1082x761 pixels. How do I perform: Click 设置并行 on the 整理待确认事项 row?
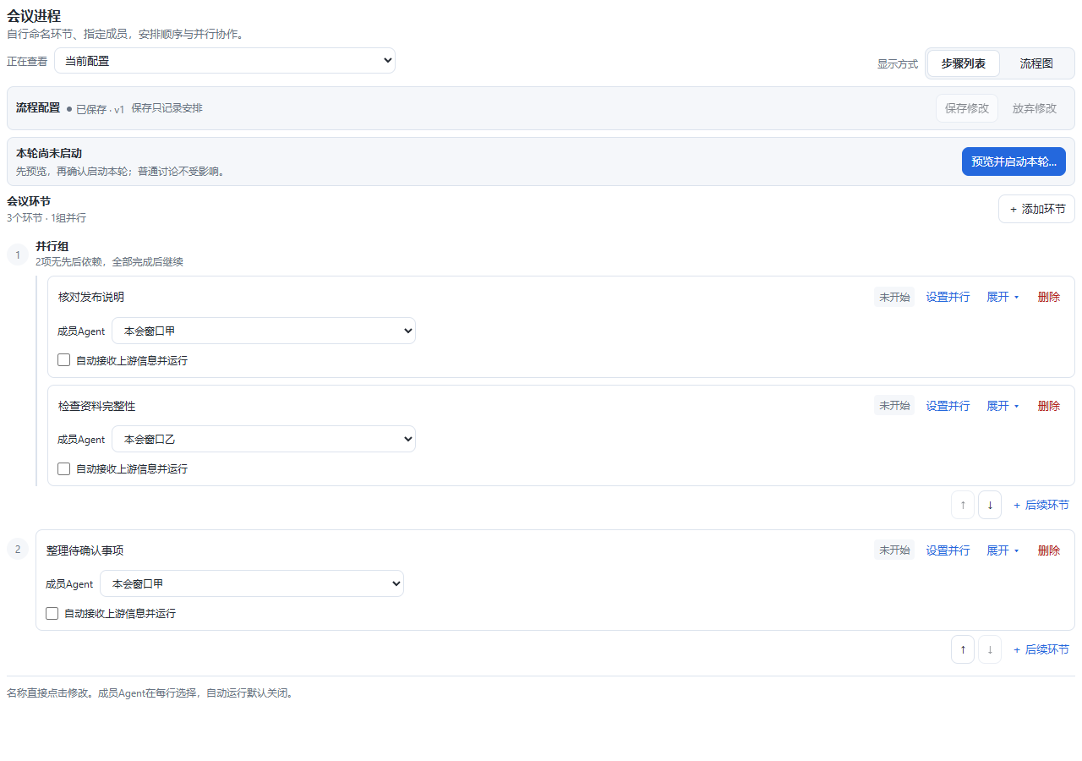[948, 550]
